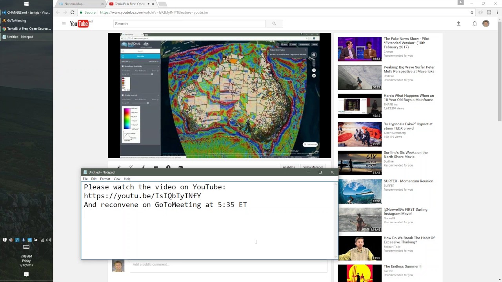The height and width of the screenshot is (282, 502).
Task: Switch to CHANGES.md Visual Studio taskbar item
Action: point(26,13)
